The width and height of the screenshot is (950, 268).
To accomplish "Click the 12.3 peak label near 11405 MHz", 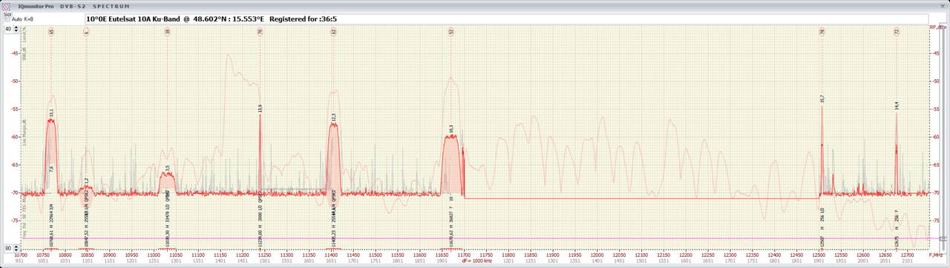I will [333, 117].
